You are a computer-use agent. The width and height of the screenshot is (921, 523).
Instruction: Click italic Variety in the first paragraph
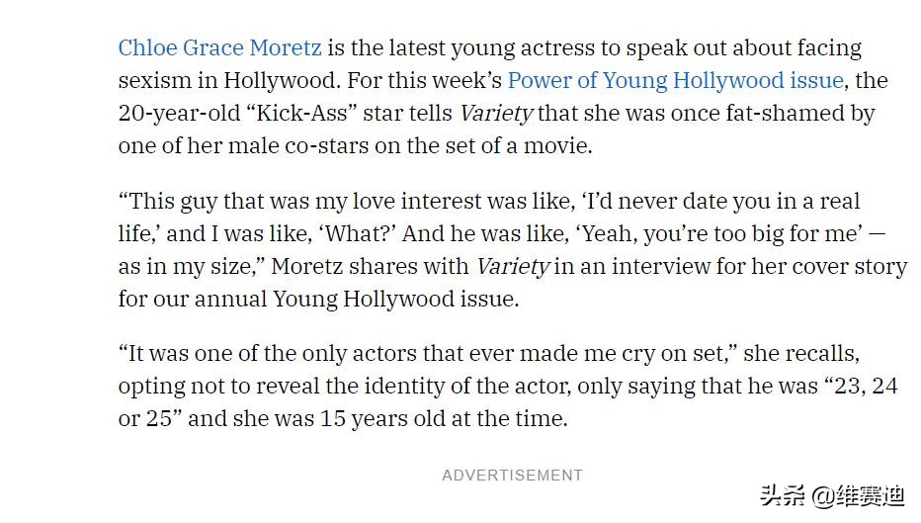[495, 113]
